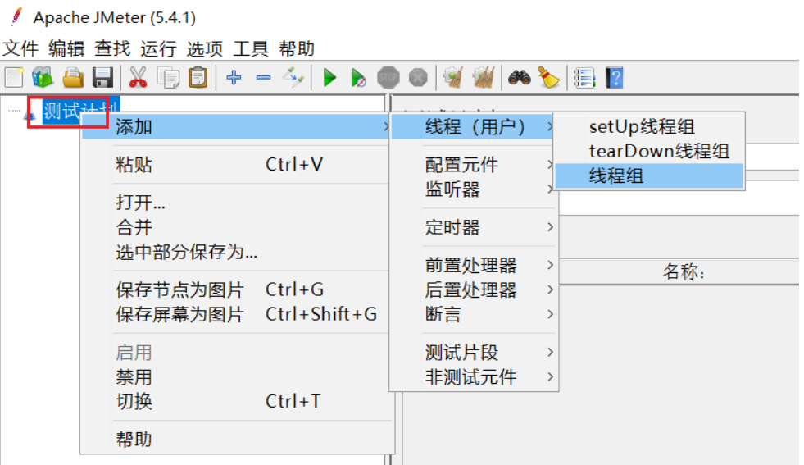
Task: Click the Open file folder icon
Action: coord(73,78)
